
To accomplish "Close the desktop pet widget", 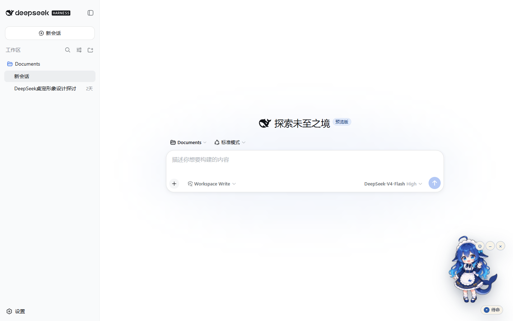I will click(501, 246).
